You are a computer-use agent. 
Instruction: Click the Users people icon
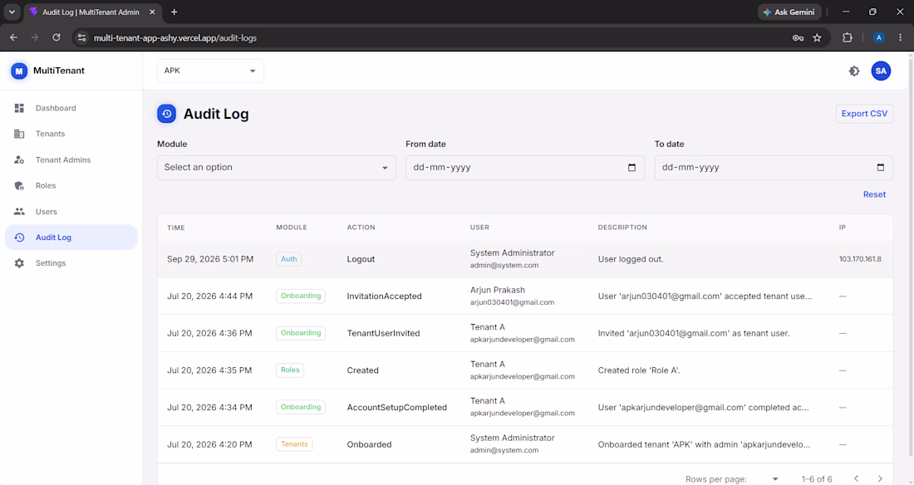pyautogui.click(x=19, y=212)
